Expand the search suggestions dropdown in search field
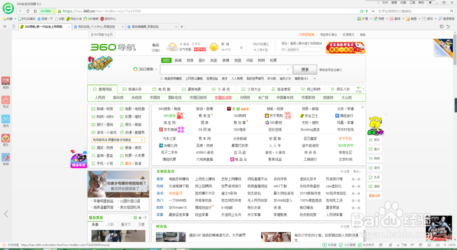 (287, 70)
